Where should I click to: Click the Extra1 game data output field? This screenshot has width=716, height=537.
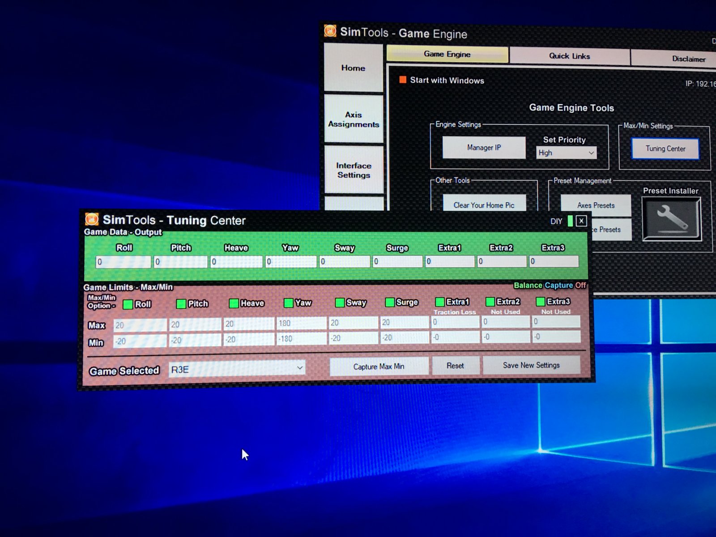450,261
